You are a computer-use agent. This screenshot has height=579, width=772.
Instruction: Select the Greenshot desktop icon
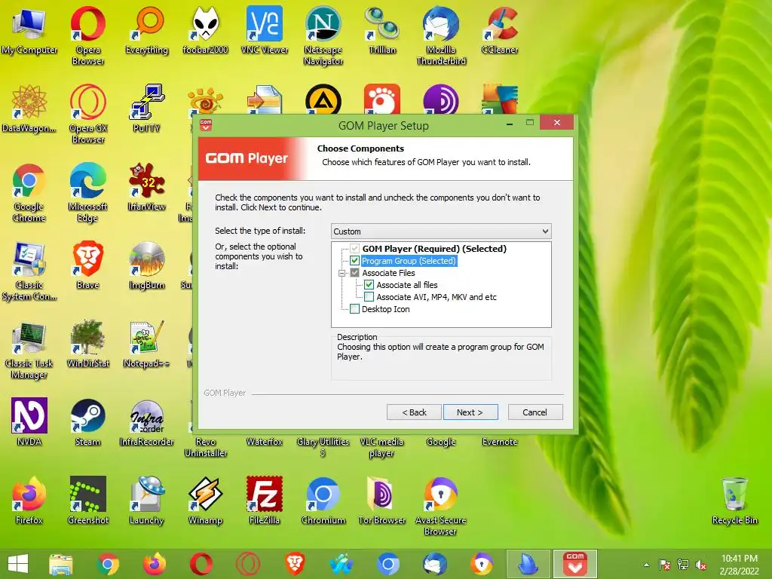(x=87, y=501)
